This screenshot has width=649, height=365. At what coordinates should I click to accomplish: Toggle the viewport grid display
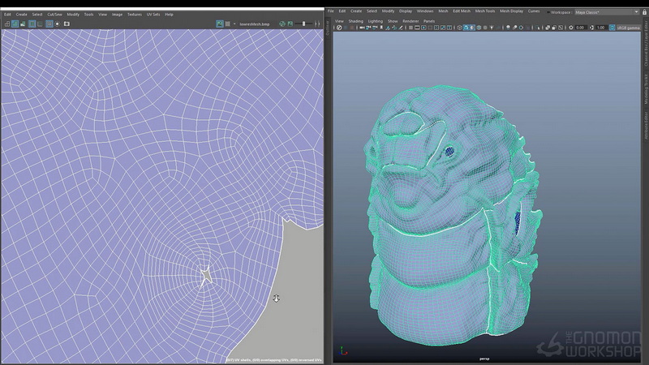(x=410, y=28)
